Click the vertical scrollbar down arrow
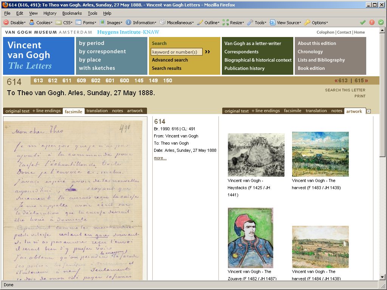 coord(382,277)
